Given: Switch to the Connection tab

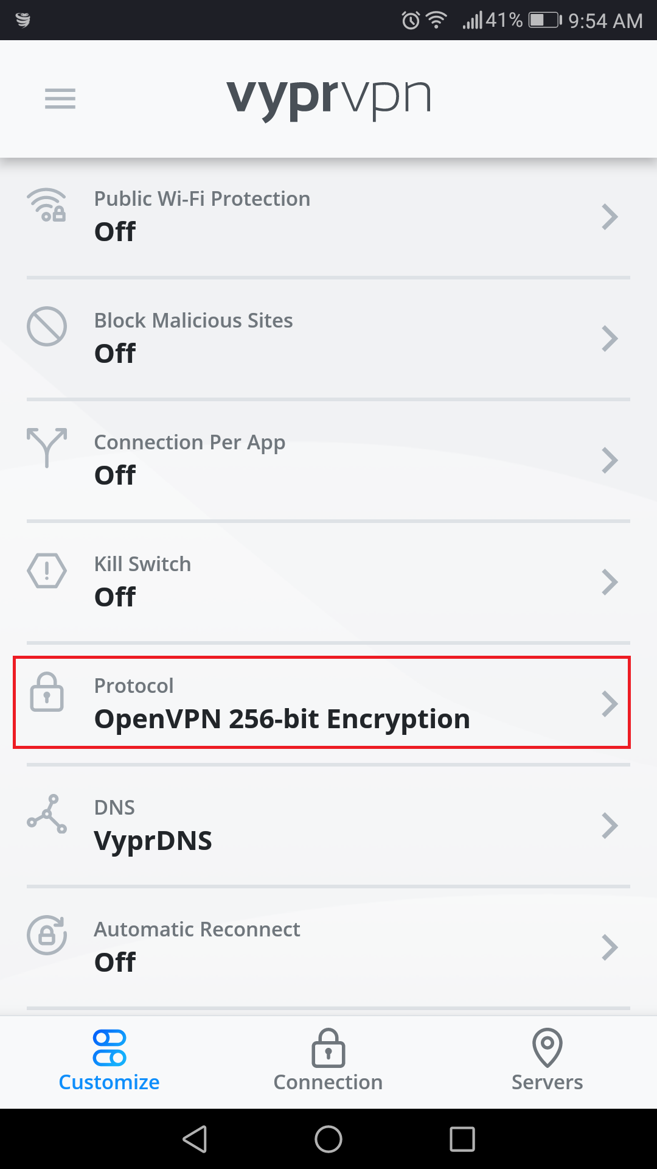Looking at the screenshot, I should tap(328, 1061).
